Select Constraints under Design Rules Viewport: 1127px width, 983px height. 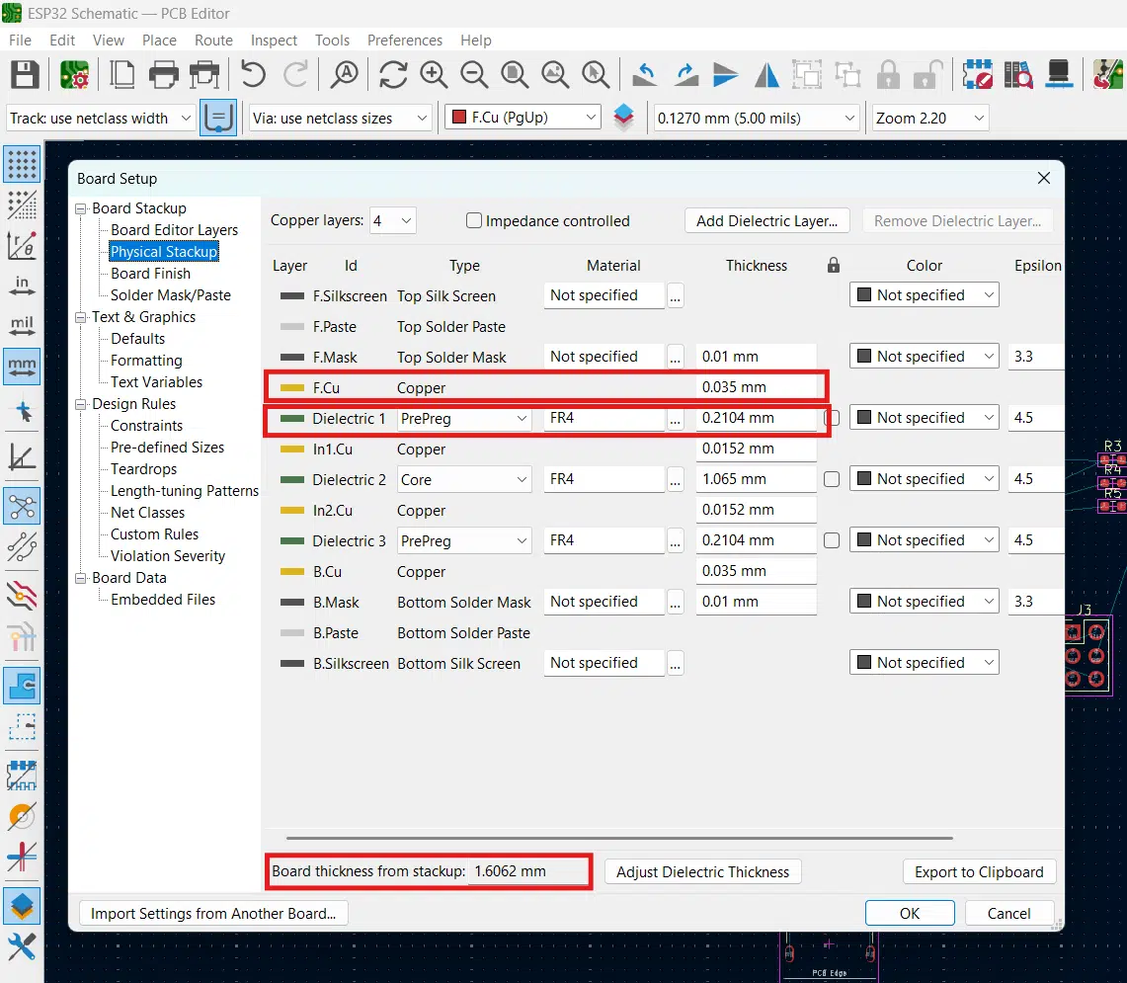[146, 426]
